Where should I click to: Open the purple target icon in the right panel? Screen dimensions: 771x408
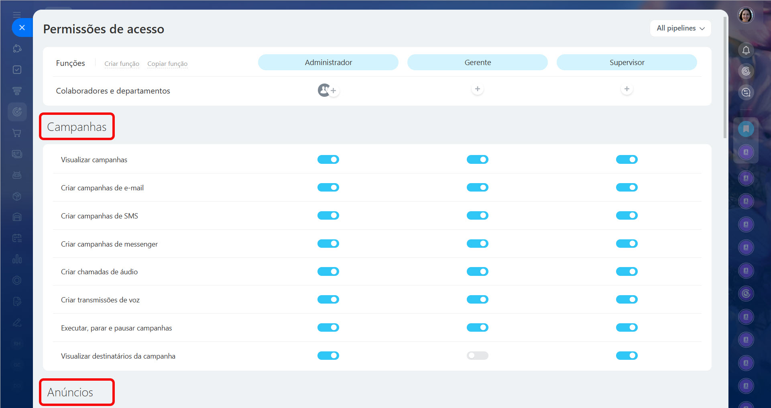click(x=746, y=294)
